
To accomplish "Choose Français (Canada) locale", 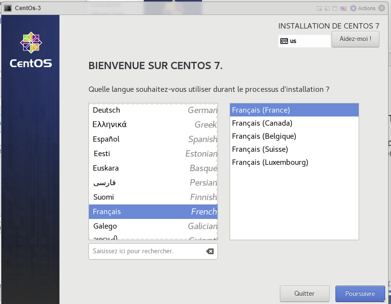I will point(294,123).
